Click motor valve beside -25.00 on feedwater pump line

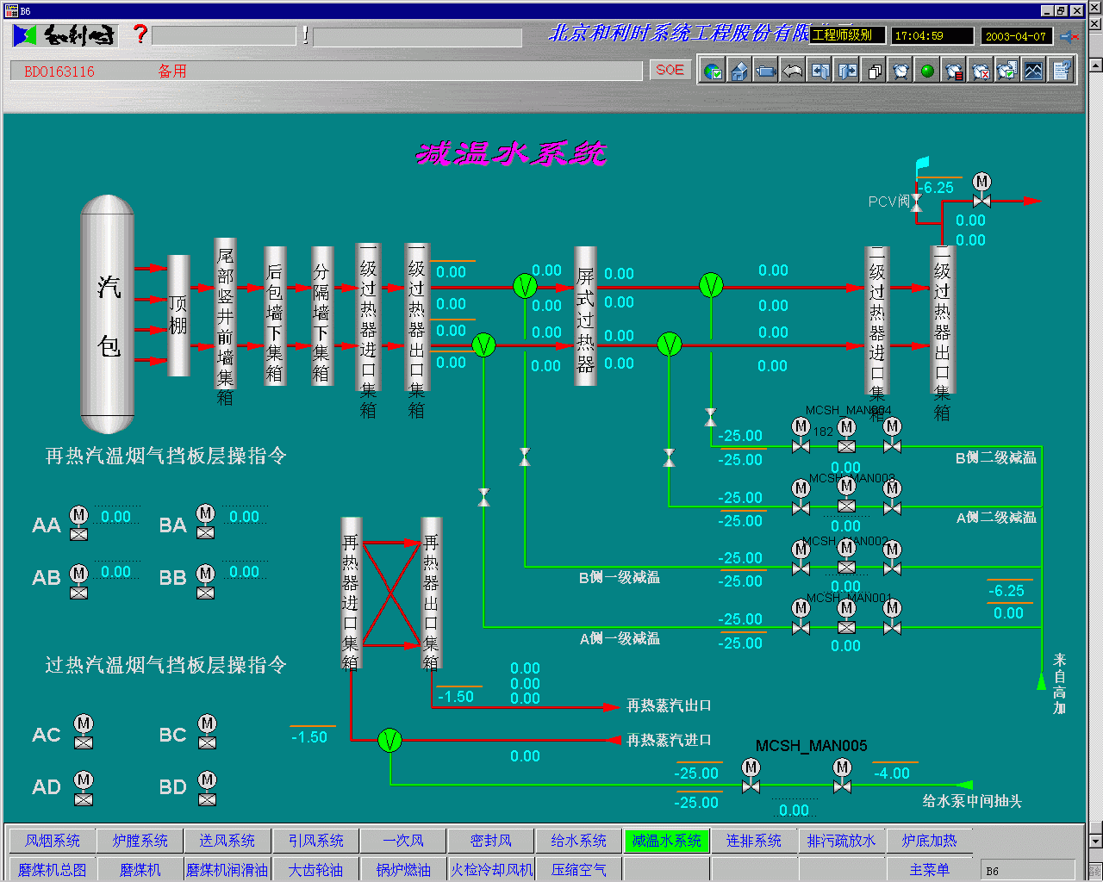click(751, 775)
